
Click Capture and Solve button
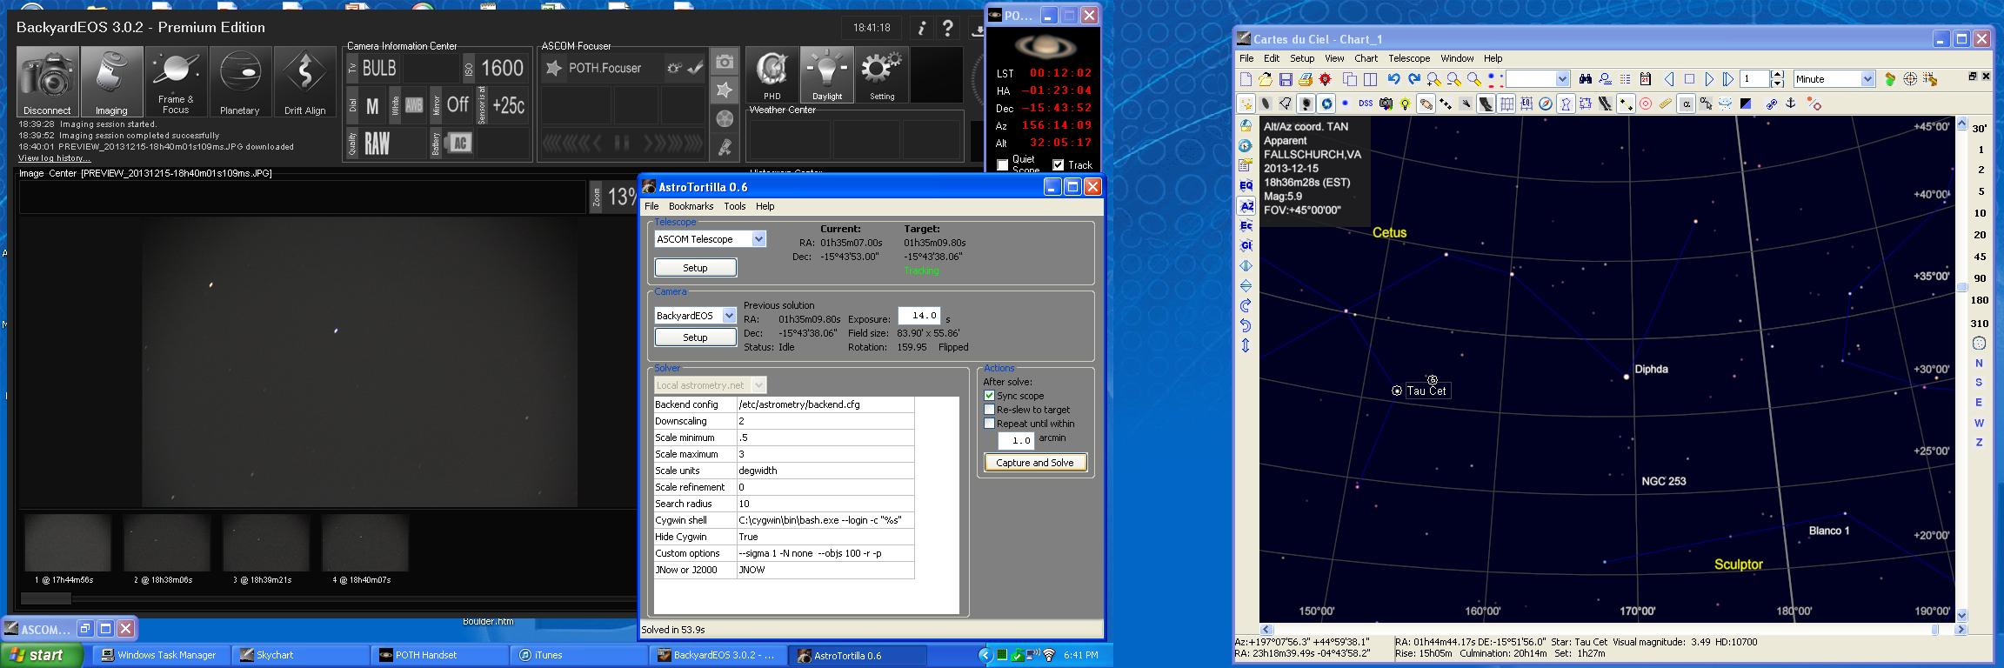coord(1035,463)
